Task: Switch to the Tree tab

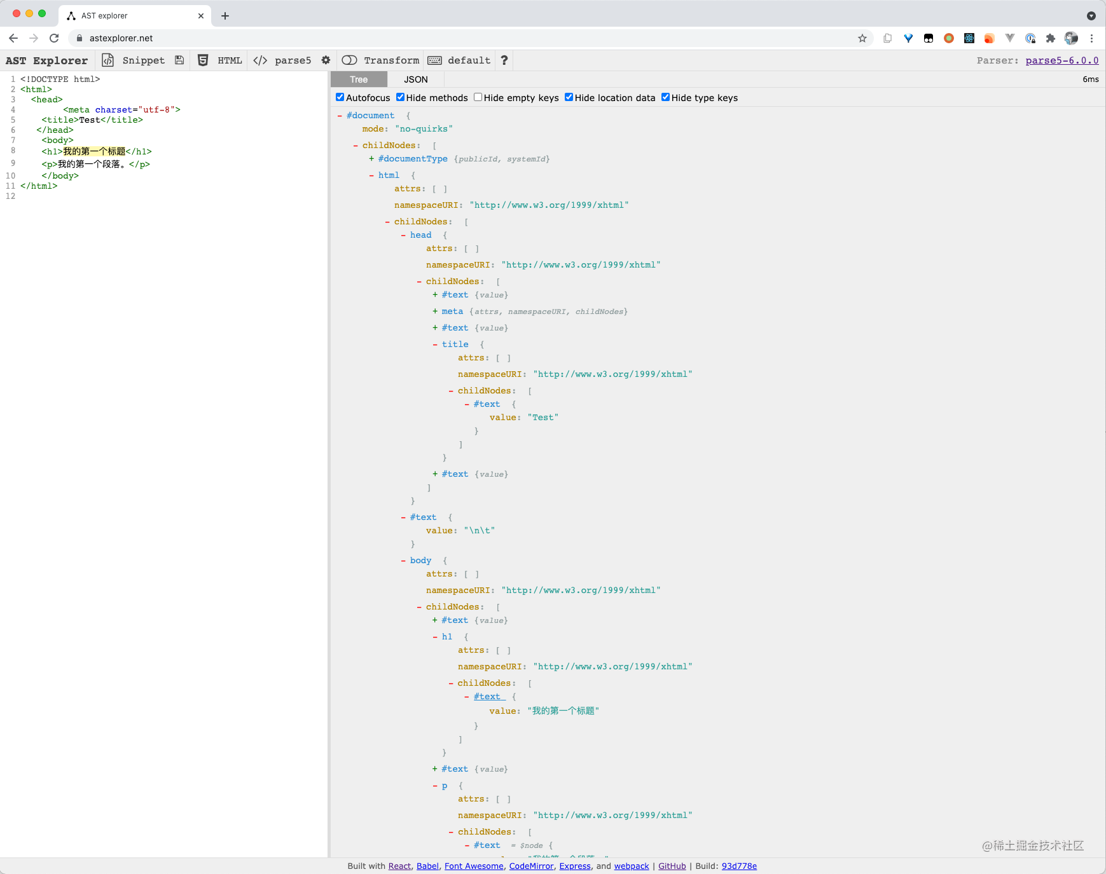Action: [x=359, y=79]
